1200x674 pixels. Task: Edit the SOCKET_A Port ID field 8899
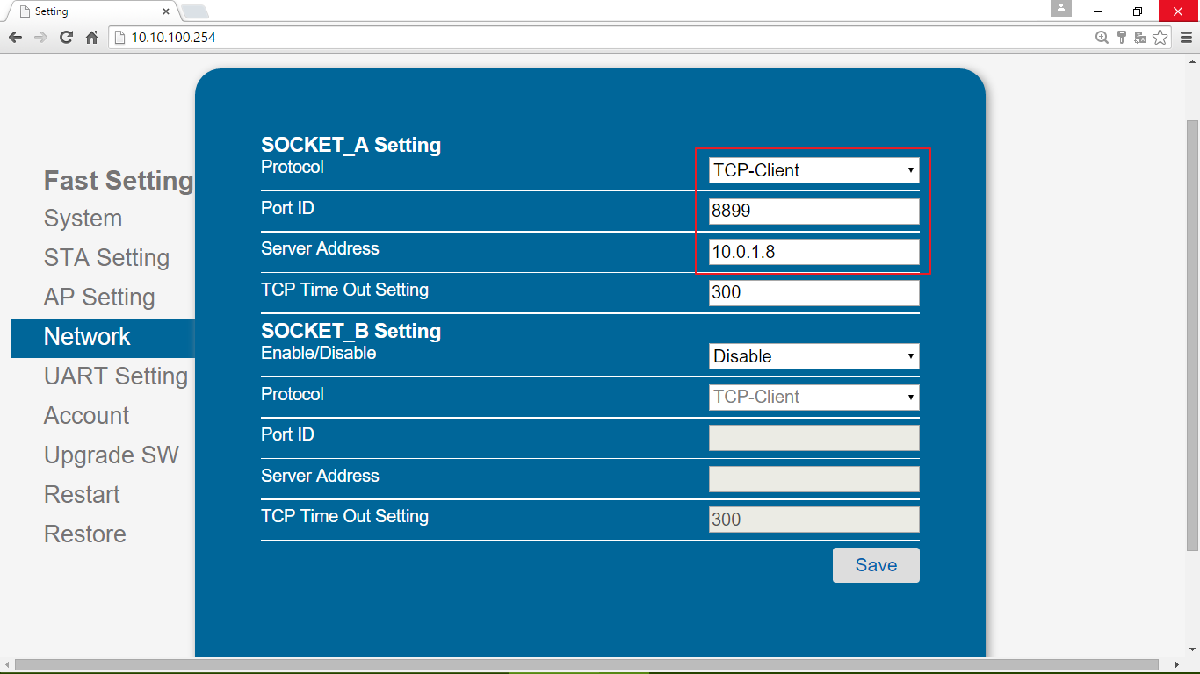[814, 212]
